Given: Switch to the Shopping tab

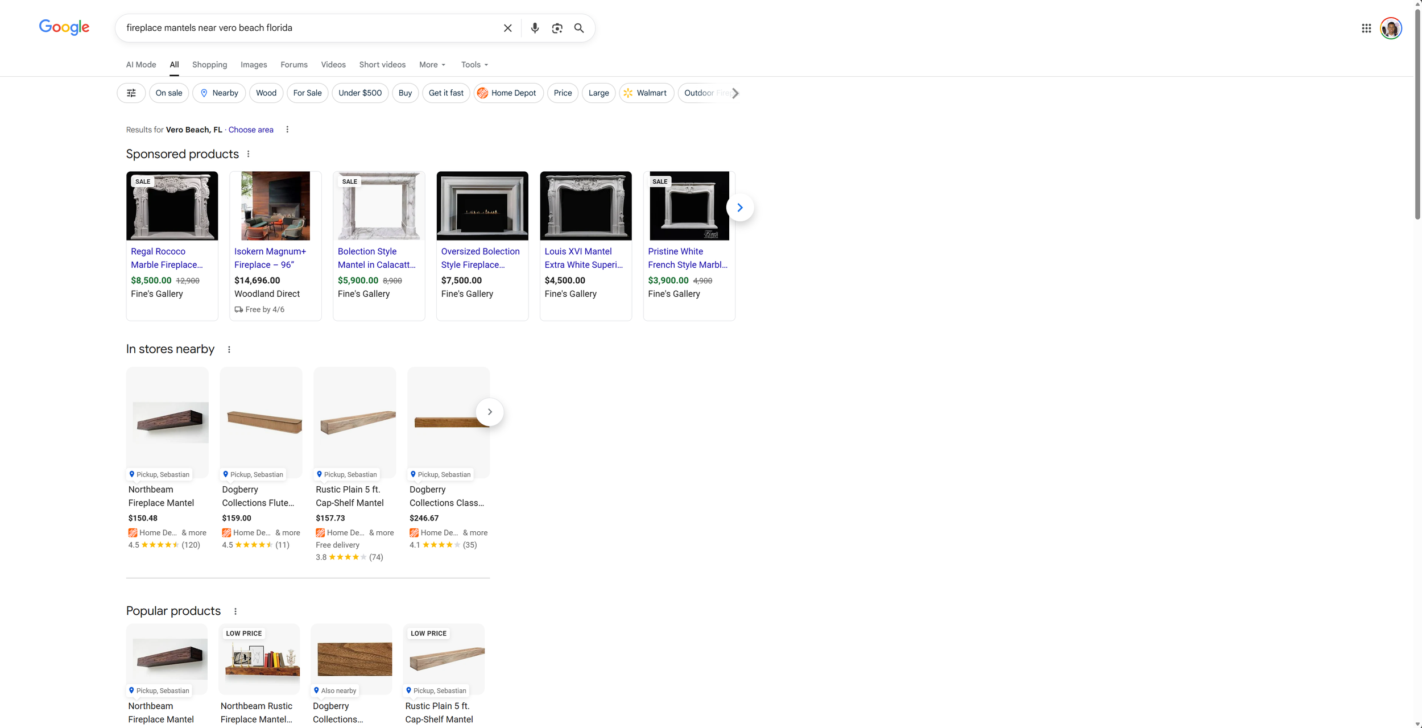Looking at the screenshot, I should (x=209, y=65).
